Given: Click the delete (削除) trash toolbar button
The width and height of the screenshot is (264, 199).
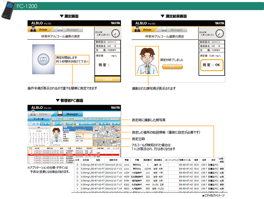Looking at the screenshot, I should click(x=115, y=124).
